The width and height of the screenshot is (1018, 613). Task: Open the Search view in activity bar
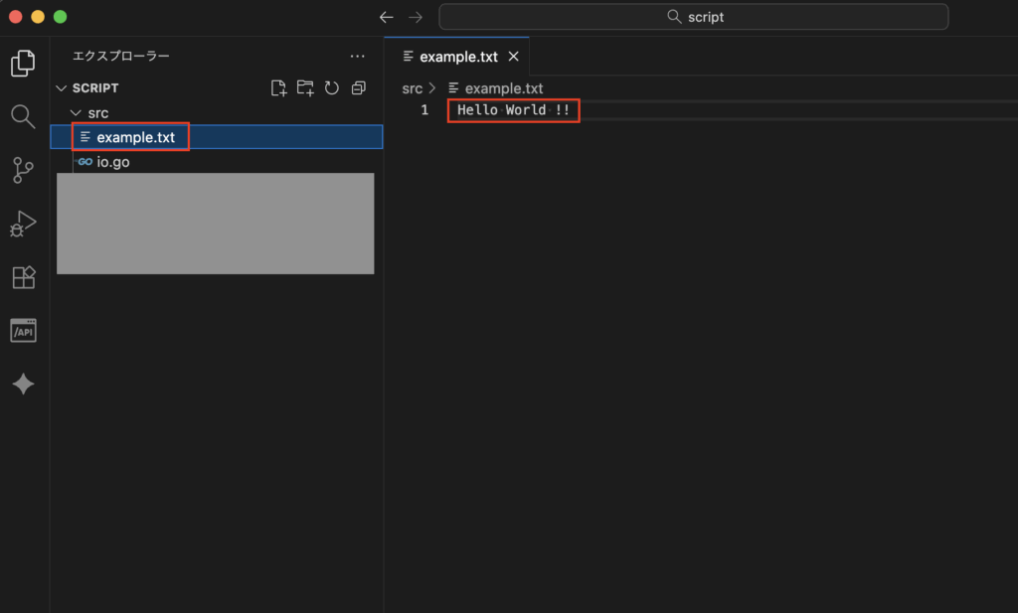click(23, 117)
